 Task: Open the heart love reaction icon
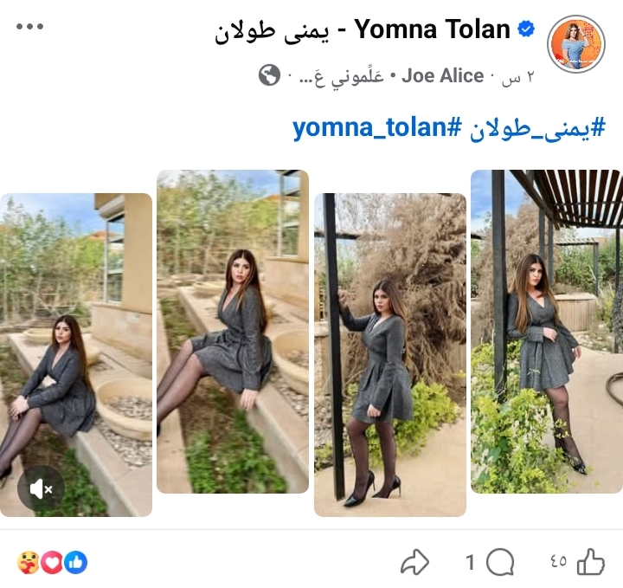[x=52, y=563]
